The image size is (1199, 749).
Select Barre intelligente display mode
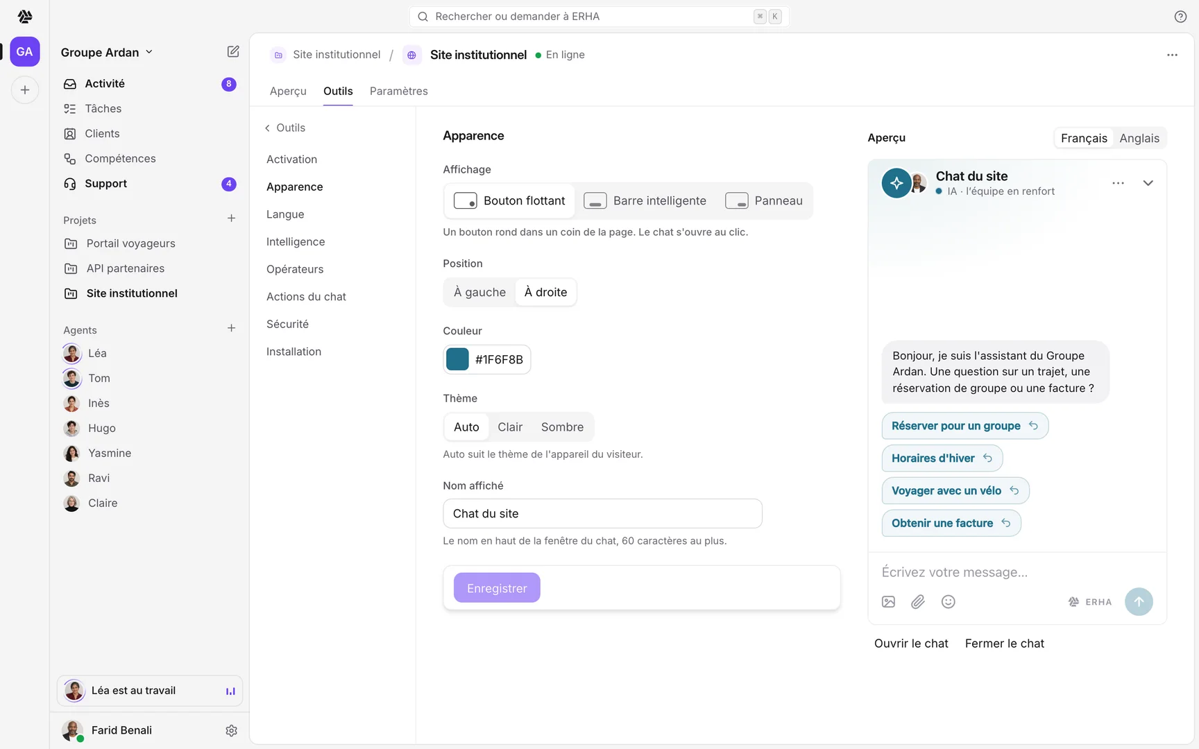tap(645, 201)
